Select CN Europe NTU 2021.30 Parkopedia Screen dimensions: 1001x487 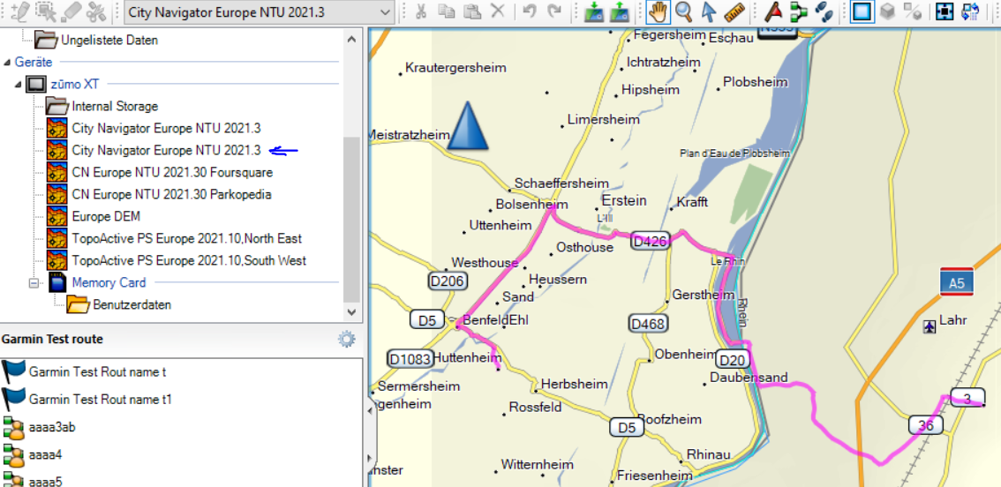click(172, 194)
